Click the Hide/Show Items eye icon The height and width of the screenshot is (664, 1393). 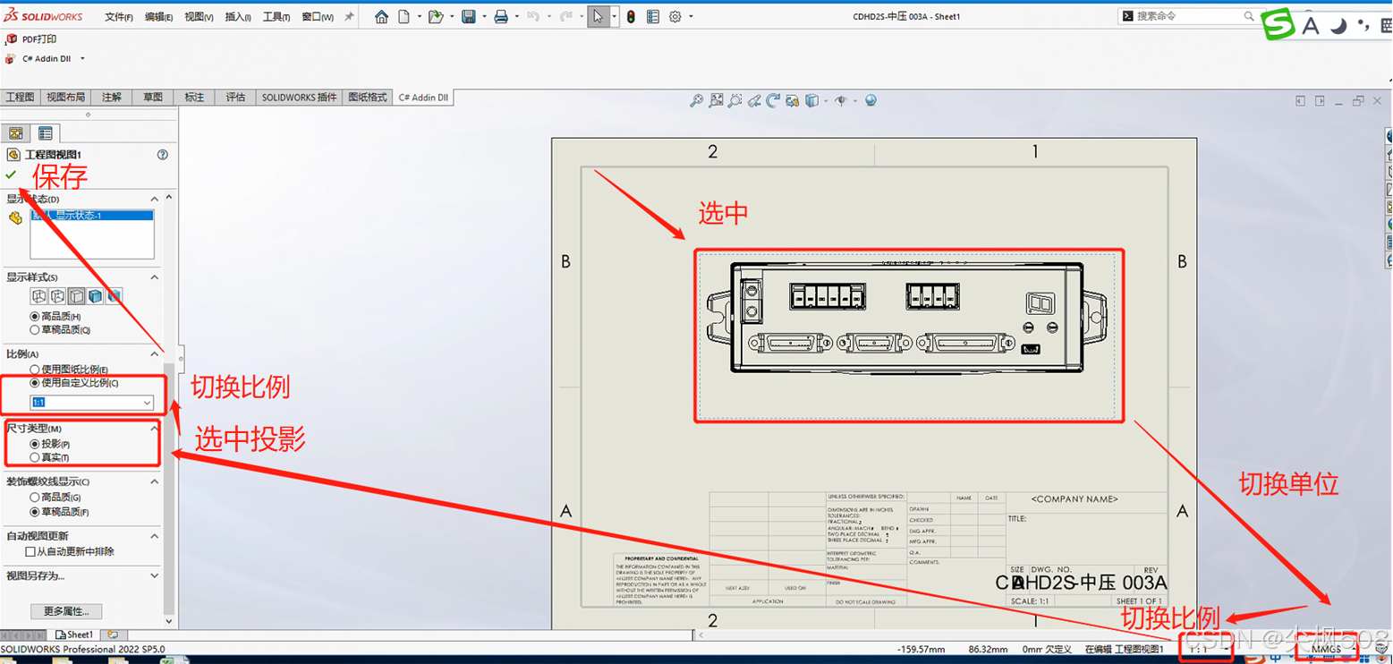click(840, 101)
